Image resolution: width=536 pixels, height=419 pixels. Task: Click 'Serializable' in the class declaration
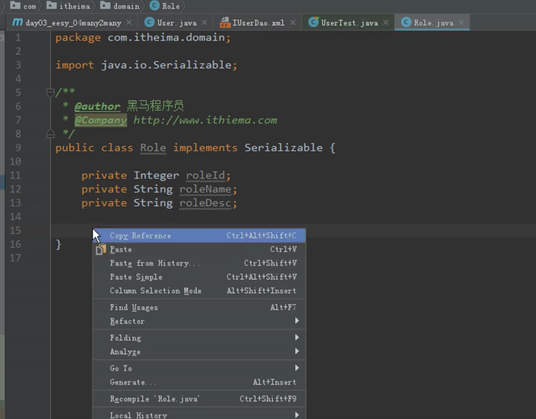[283, 148]
